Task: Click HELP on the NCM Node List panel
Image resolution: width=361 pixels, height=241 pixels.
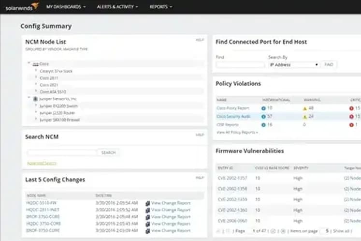Action: coord(200,40)
